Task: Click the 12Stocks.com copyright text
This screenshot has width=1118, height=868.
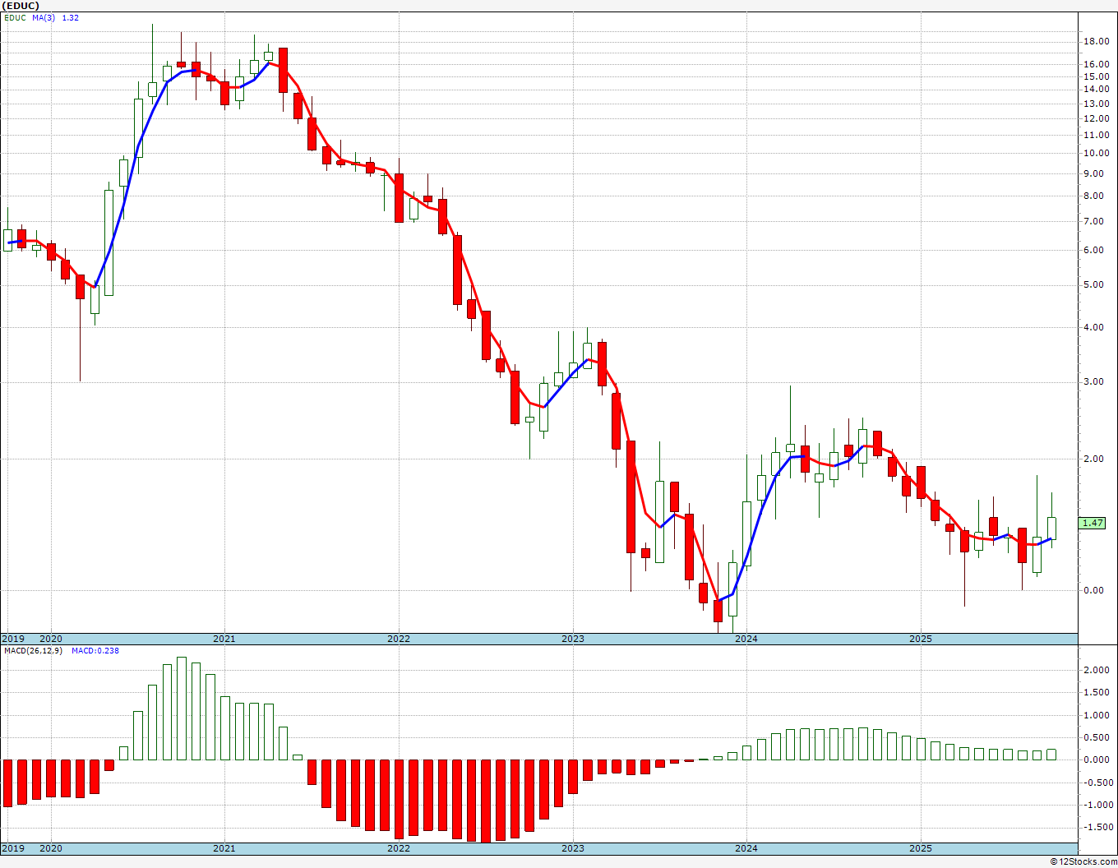Action: coord(1083,861)
